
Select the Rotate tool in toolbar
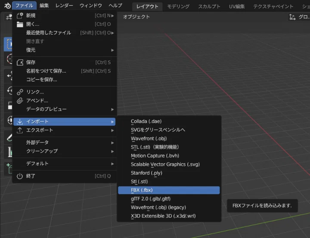click(8, 91)
